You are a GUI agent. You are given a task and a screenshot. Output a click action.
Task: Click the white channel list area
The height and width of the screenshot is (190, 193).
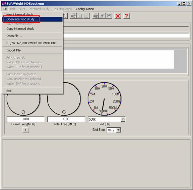(x=119, y=59)
